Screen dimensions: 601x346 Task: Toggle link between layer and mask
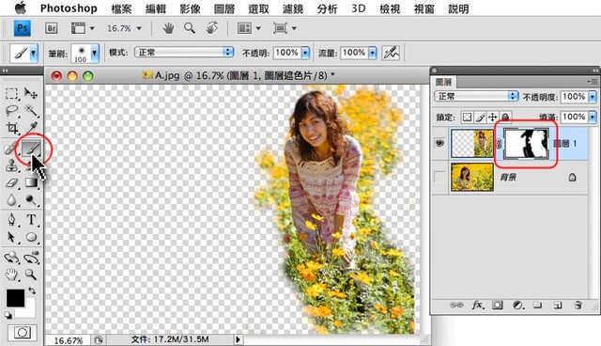[x=499, y=144]
